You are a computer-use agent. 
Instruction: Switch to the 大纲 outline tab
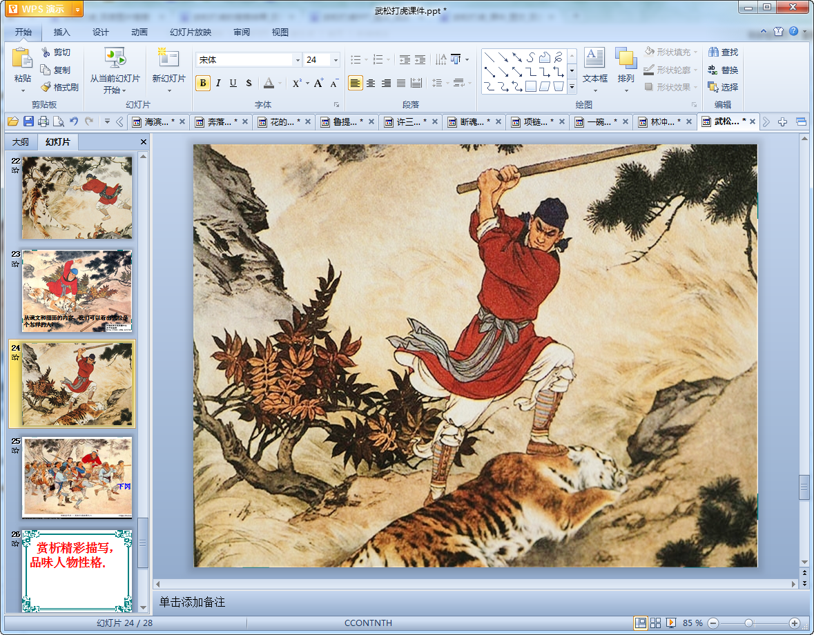coord(21,141)
